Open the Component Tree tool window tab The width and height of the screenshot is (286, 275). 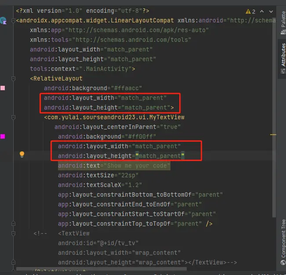click(283, 242)
